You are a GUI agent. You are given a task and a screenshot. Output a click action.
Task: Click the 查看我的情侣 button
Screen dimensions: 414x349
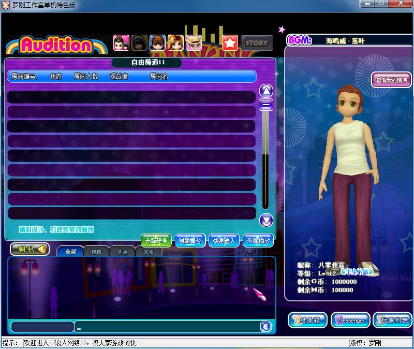pos(391,80)
